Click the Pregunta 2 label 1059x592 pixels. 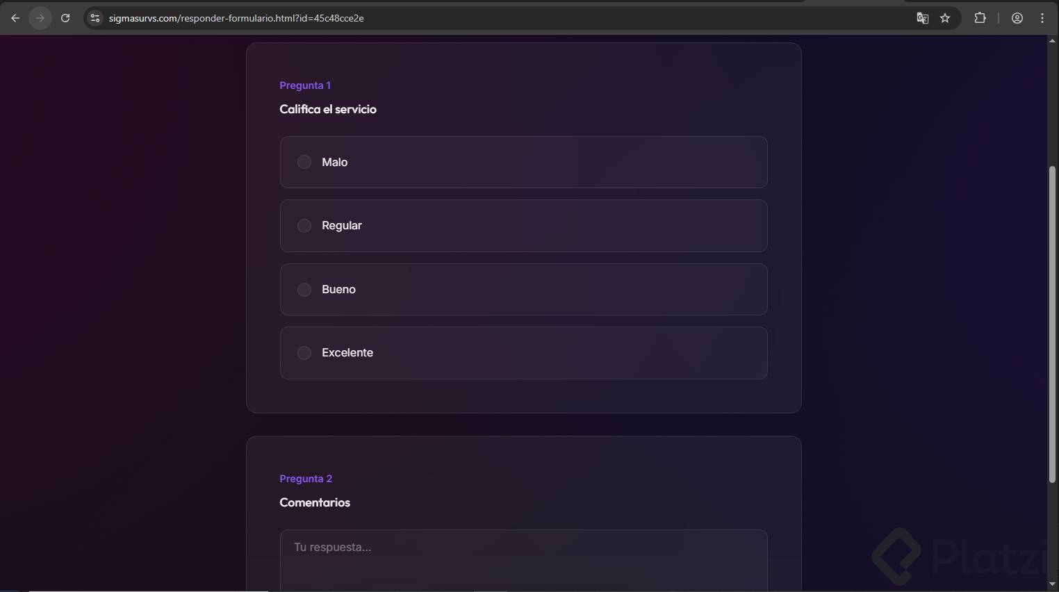pos(306,479)
